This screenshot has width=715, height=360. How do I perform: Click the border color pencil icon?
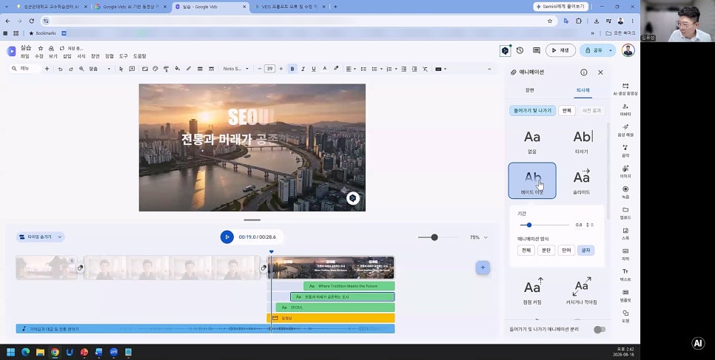[x=188, y=69]
